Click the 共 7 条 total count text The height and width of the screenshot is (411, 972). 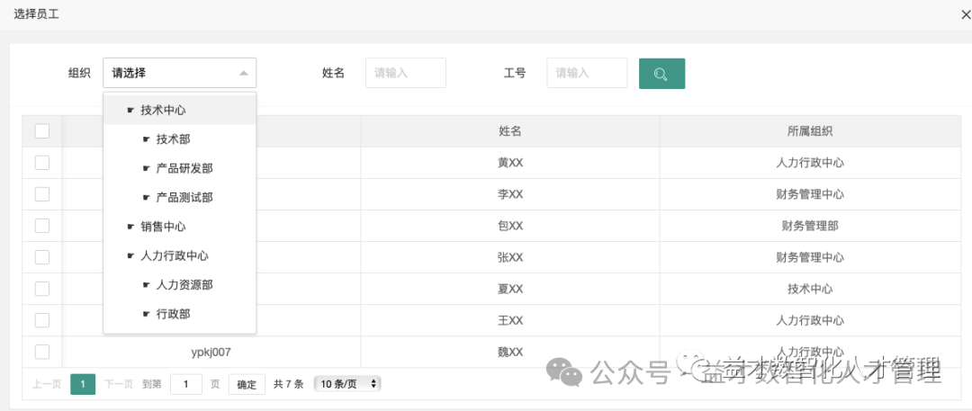(x=288, y=384)
